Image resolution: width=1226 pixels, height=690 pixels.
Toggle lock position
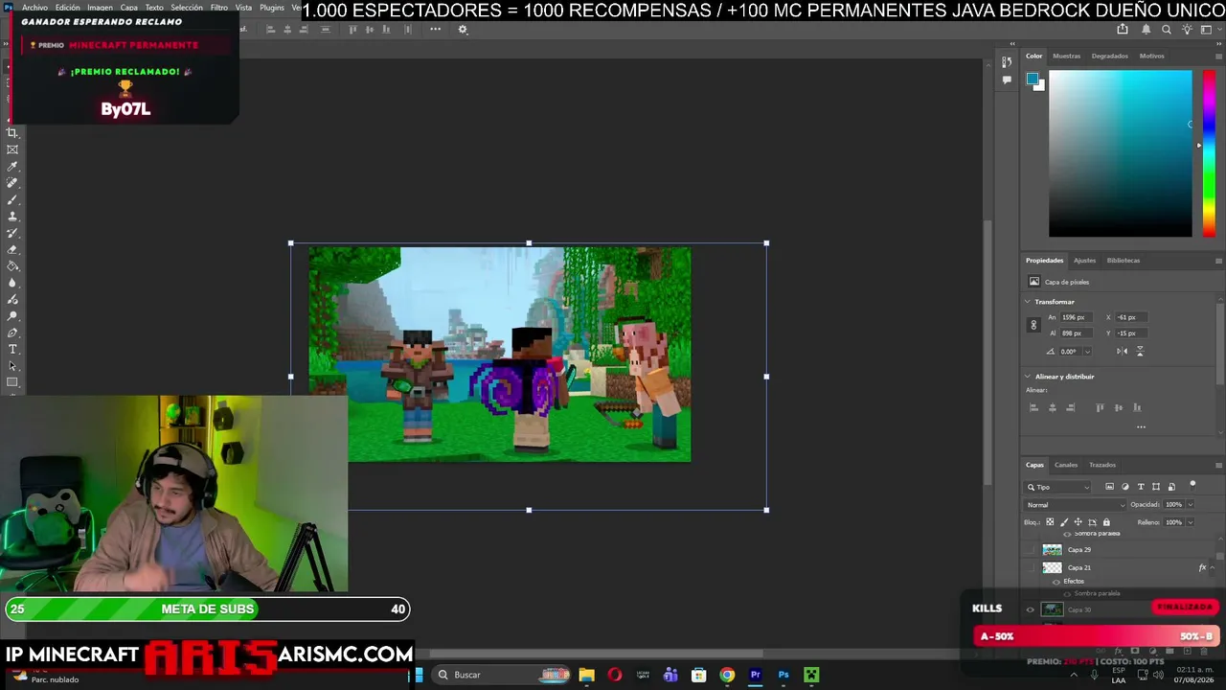click(x=1078, y=522)
